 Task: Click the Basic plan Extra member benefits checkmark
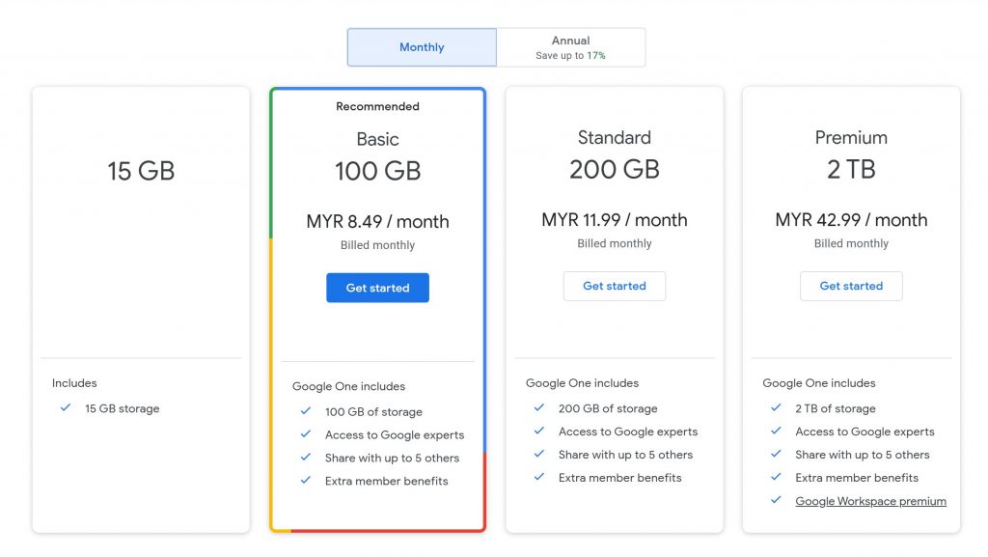point(306,480)
